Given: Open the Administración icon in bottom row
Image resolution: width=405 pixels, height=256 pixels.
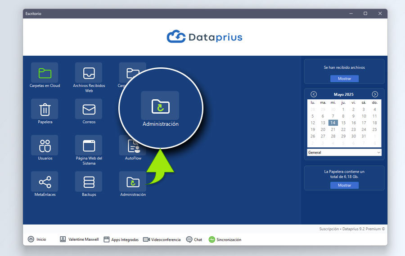Looking at the screenshot, I should pos(133,182).
